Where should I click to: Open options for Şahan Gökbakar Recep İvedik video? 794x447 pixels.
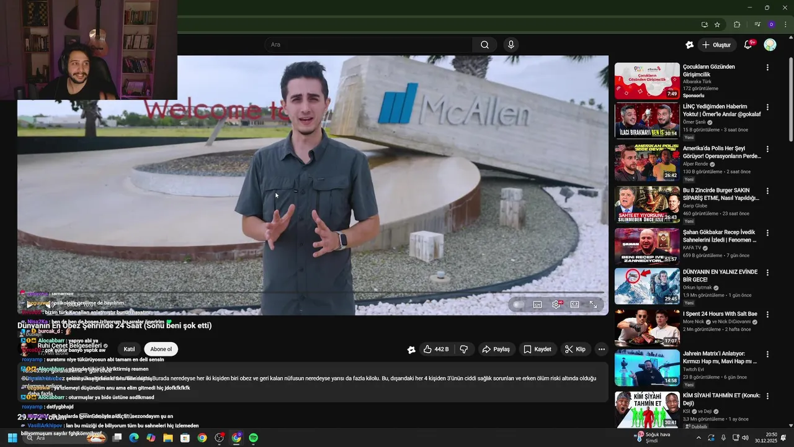point(767,233)
